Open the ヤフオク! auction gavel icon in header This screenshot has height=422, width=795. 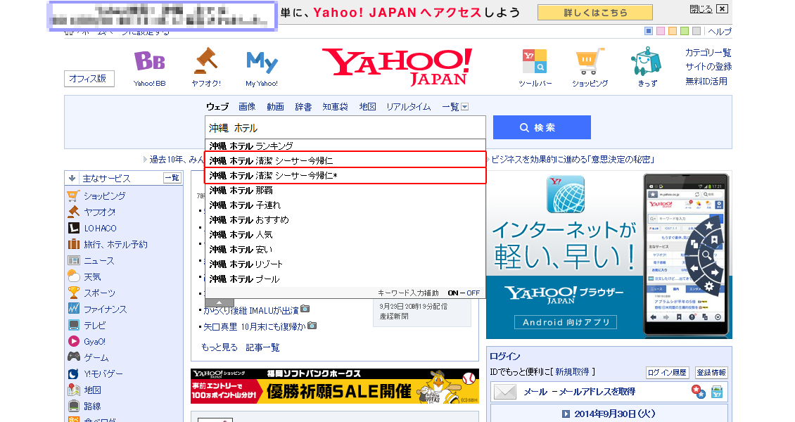[206, 60]
